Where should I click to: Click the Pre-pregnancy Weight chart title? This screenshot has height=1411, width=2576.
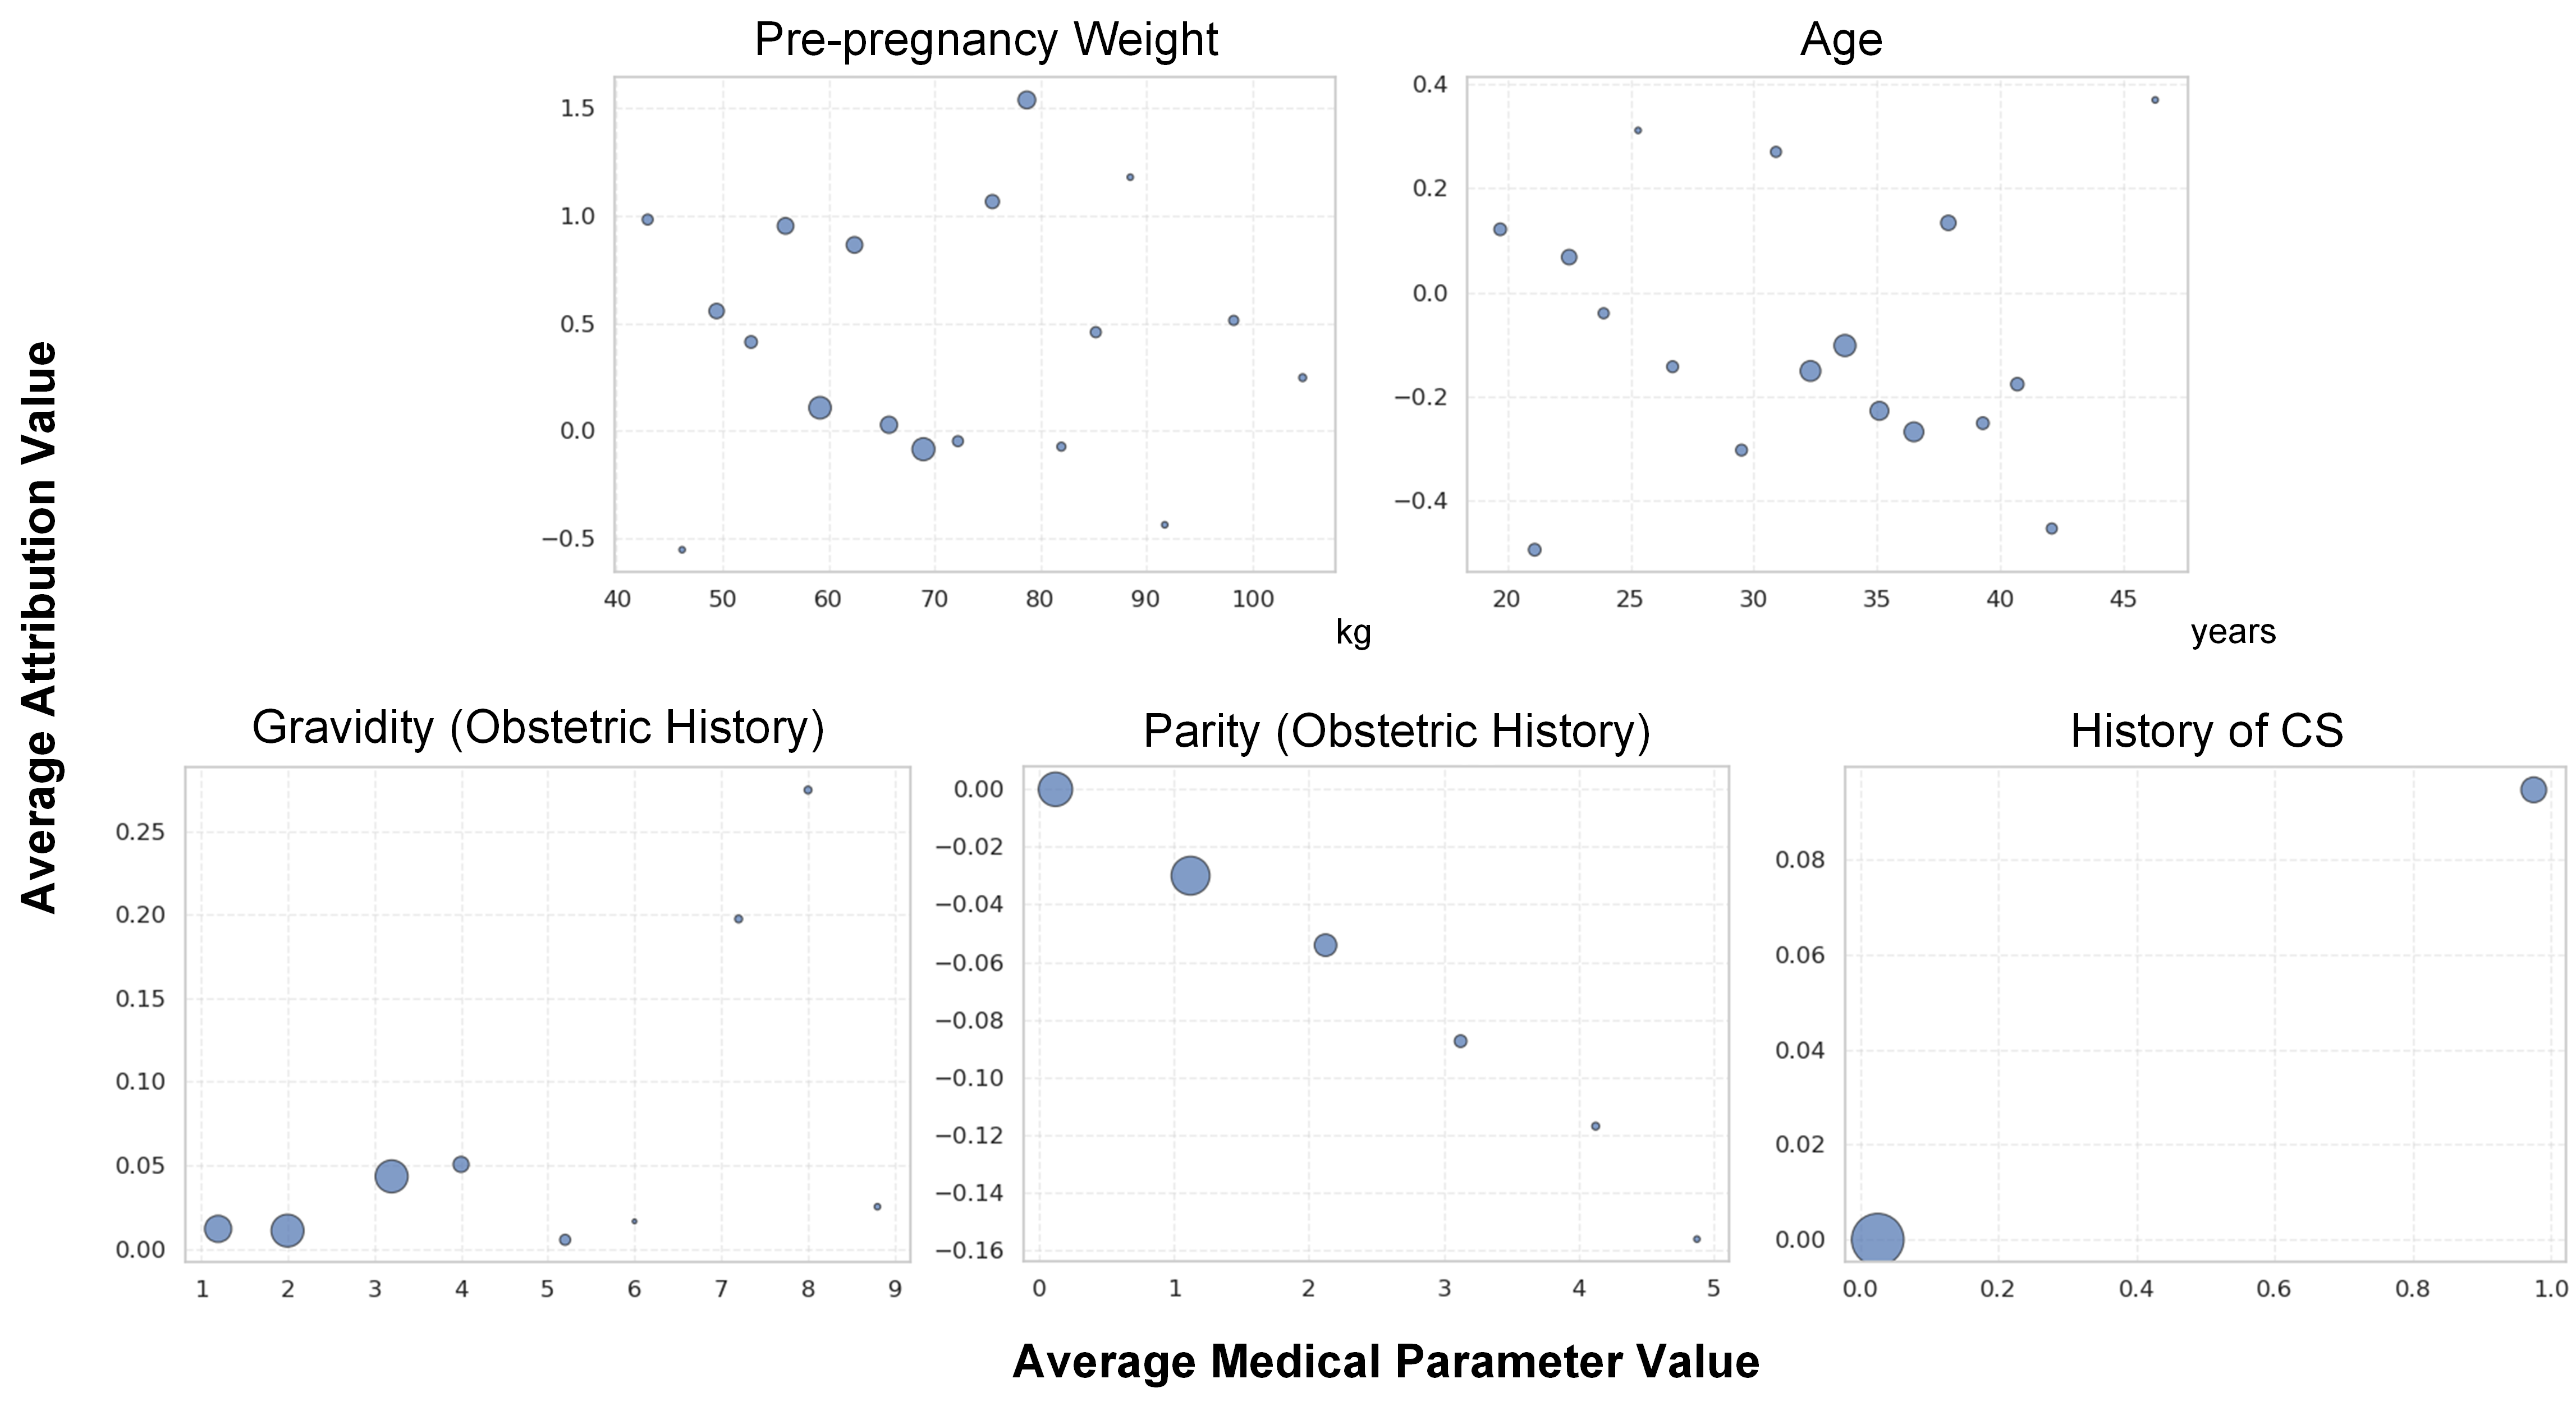click(x=985, y=40)
